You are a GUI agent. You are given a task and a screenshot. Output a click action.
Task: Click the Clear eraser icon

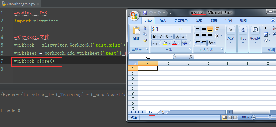266,40
